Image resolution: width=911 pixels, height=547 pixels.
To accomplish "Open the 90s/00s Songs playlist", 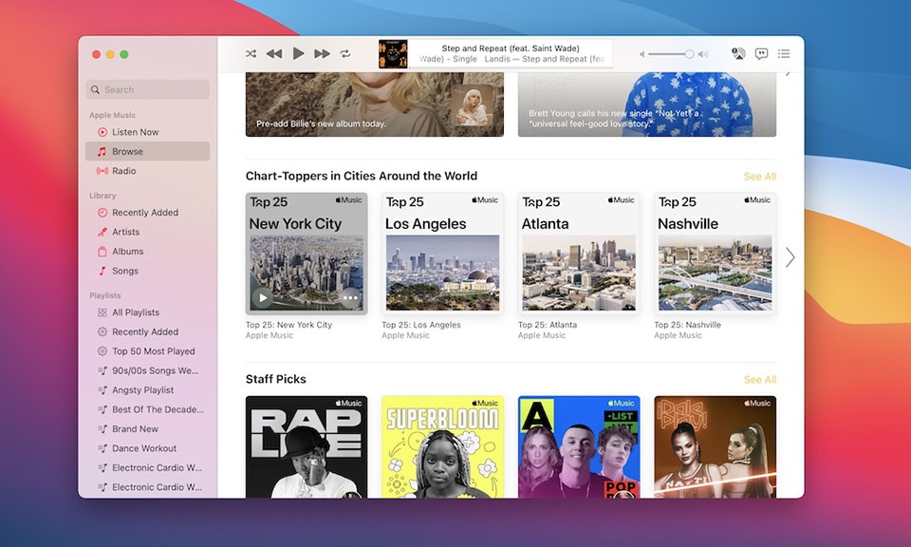I will click(148, 370).
